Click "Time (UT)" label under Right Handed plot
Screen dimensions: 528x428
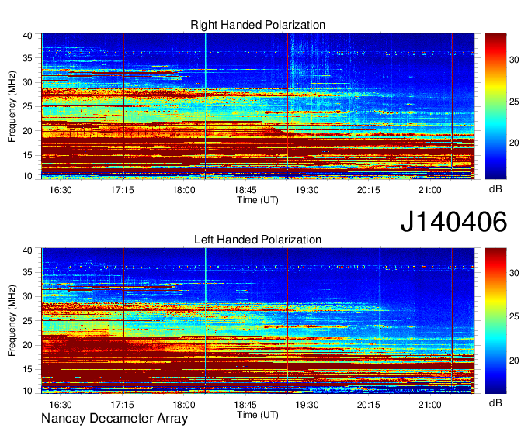pos(258,200)
